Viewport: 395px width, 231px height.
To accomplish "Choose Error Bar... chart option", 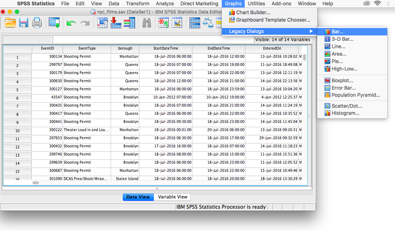I will (352, 88).
